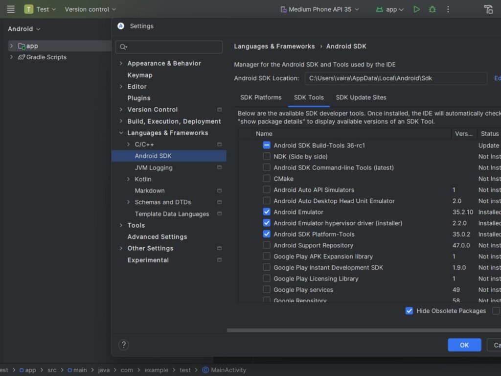Click the project-level icon beside Experimental
Image resolution: width=501 pixels, height=376 pixels.
(220, 260)
